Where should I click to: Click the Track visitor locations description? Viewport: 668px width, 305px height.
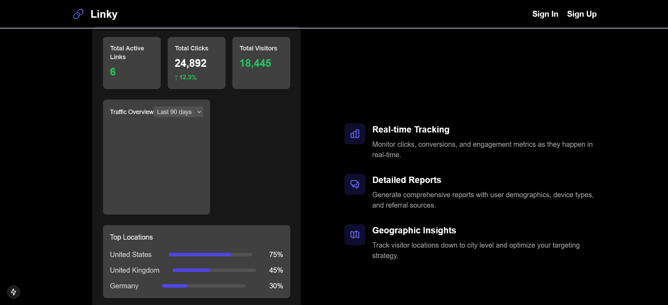(x=476, y=250)
